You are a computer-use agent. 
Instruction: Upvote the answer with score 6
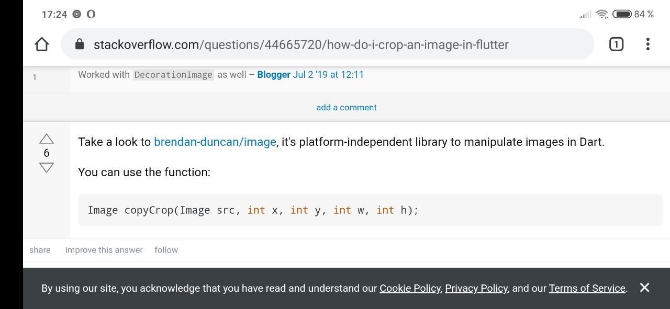pos(47,139)
